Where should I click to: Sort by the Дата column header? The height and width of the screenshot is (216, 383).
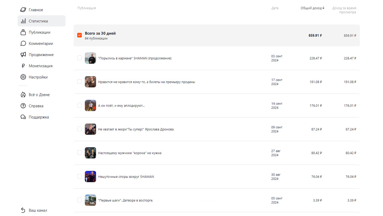point(275,8)
